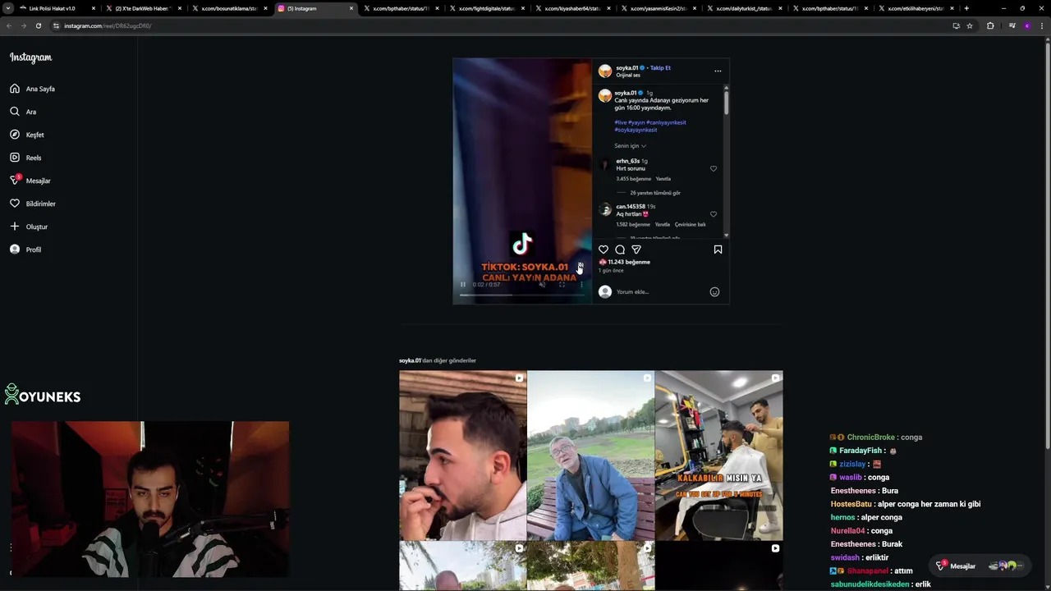View '11.243 beğenme' likes list
The height and width of the screenshot is (591, 1051).
(629, 262)
